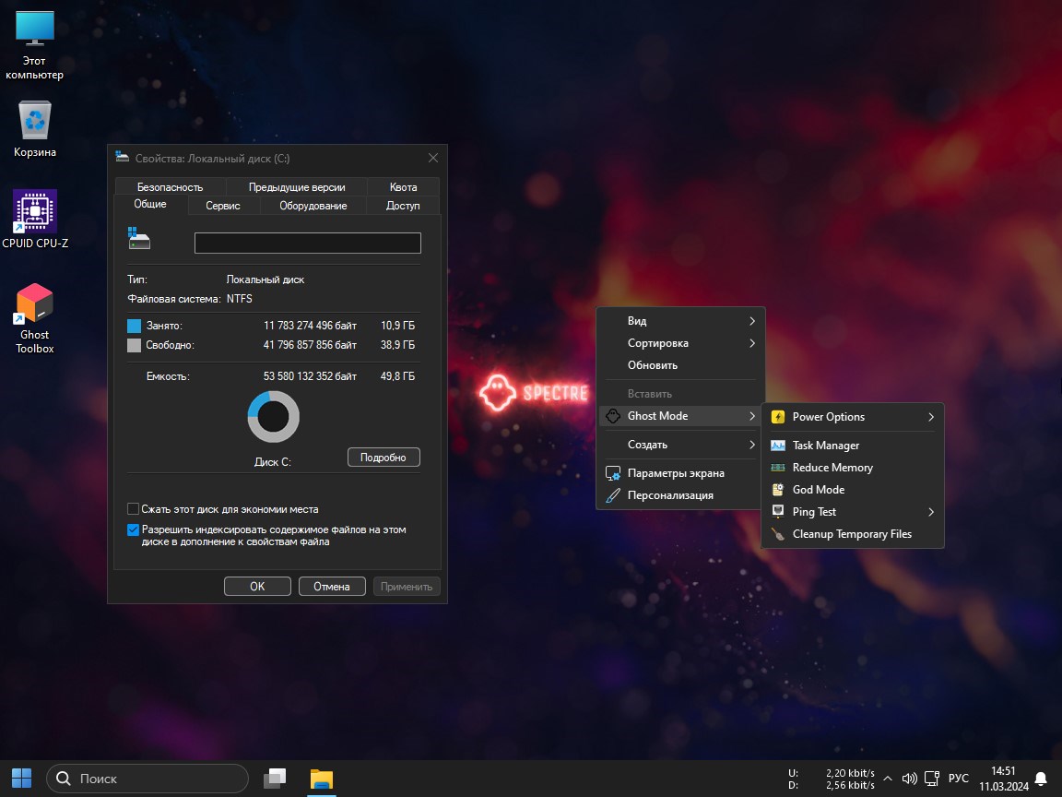Screen dimensions: 1062x797
Task: Expand the Вид submenu arrow
Action: [752, 321]
